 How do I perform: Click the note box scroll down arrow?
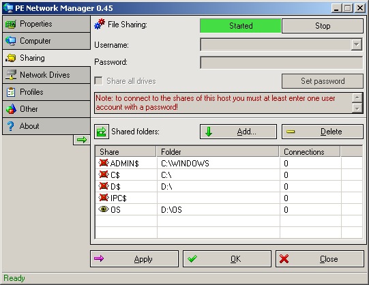coord(357,108)
